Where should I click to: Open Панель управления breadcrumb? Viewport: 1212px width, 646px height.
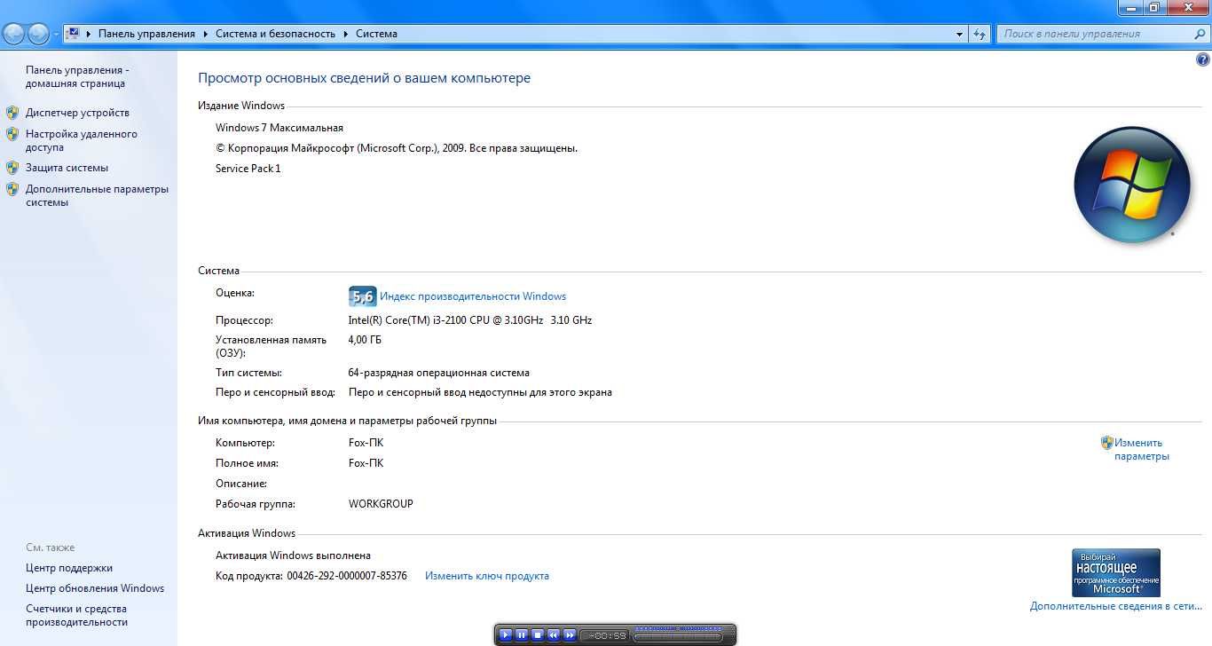146,34
